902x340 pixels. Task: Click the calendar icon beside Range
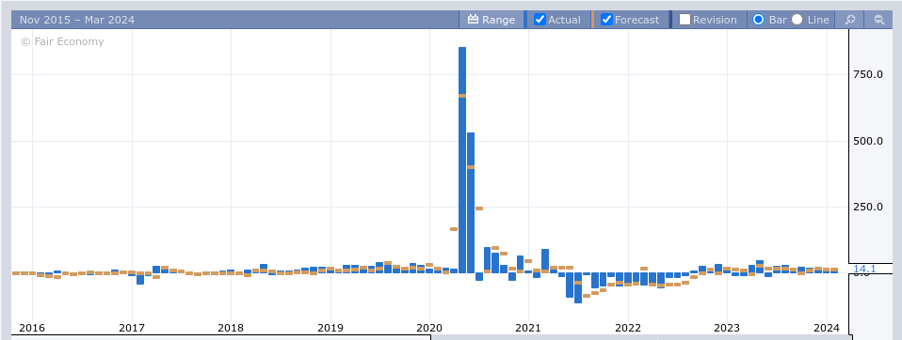(x=473, y=20)
